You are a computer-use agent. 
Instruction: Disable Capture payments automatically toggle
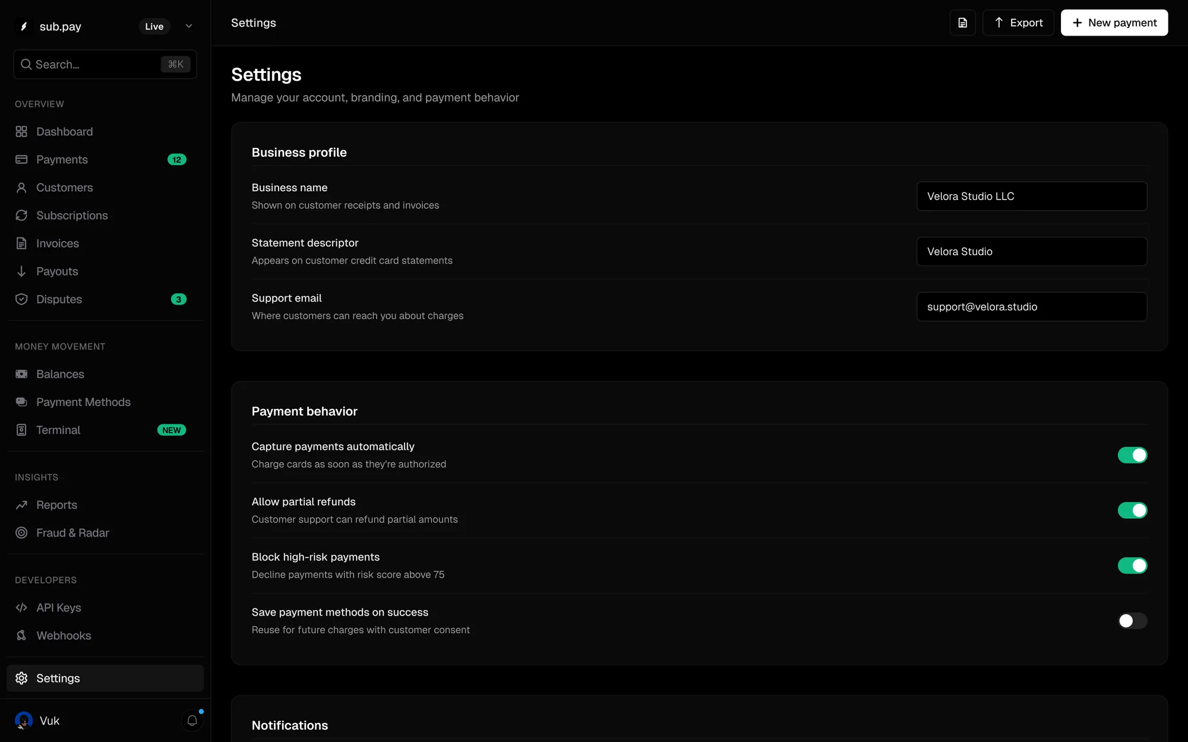pyautogui.click(x=1132, y=455)
